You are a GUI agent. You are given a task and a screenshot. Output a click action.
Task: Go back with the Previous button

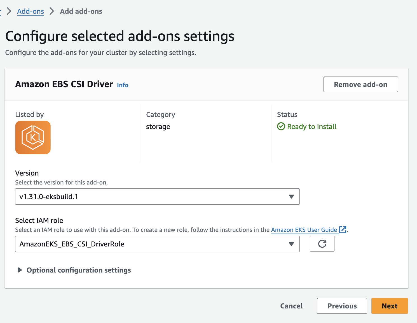coord(342,306)
